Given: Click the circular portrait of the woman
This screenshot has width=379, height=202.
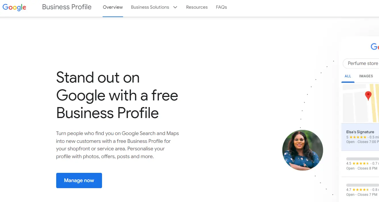Looking at the screenshot, I should (x=303, y=150).
